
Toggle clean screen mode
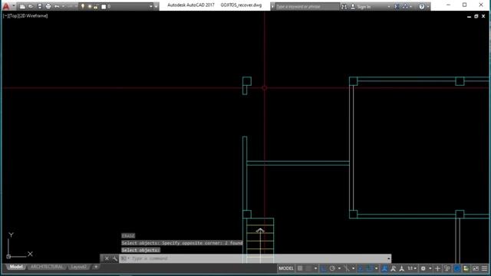tap(476, 268)
